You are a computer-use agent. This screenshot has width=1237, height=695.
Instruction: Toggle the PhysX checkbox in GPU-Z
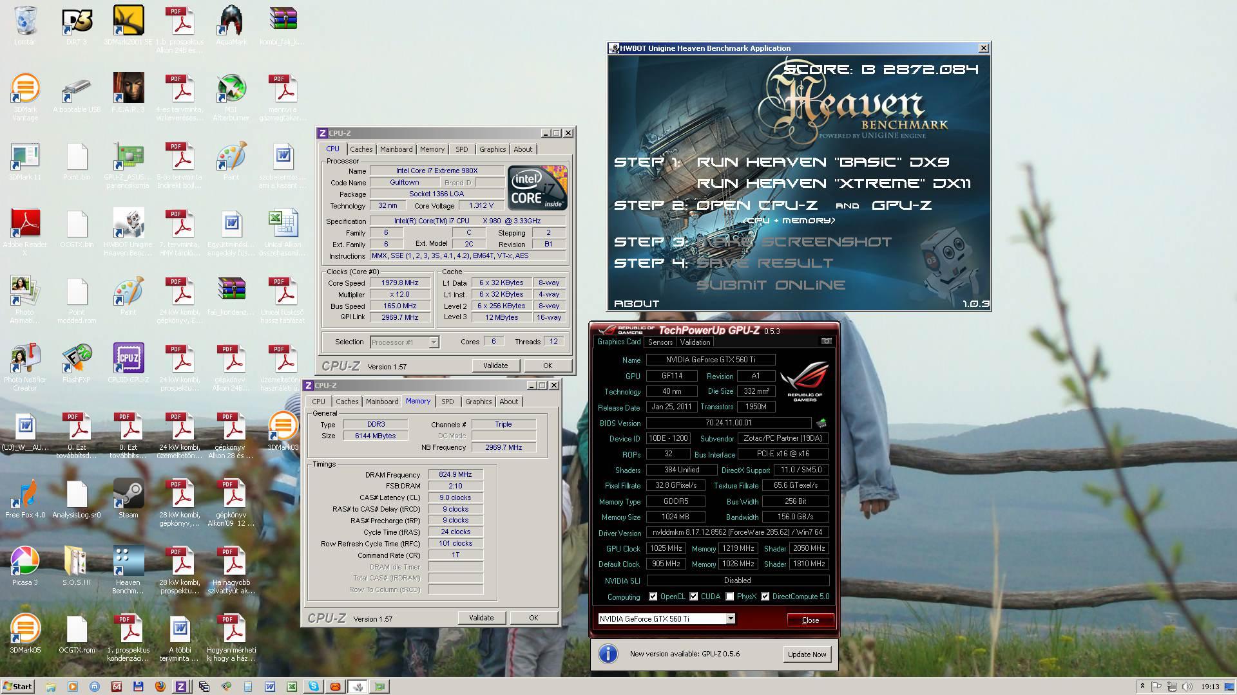(x=730, y=597)
